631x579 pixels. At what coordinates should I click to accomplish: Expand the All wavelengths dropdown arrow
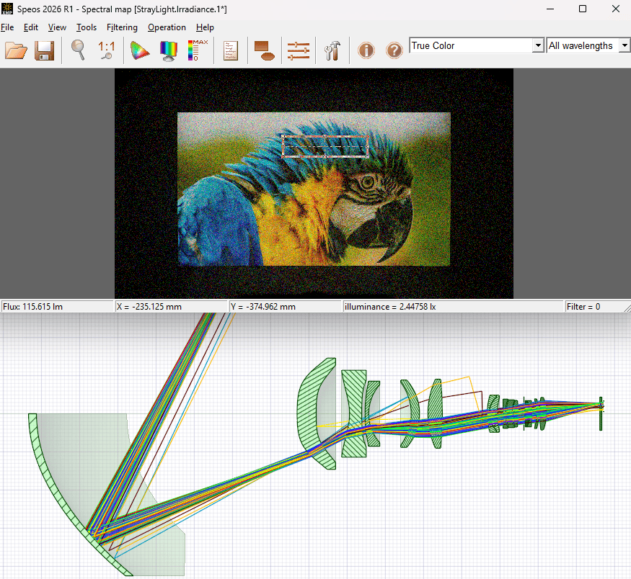[x=625, y=45]
